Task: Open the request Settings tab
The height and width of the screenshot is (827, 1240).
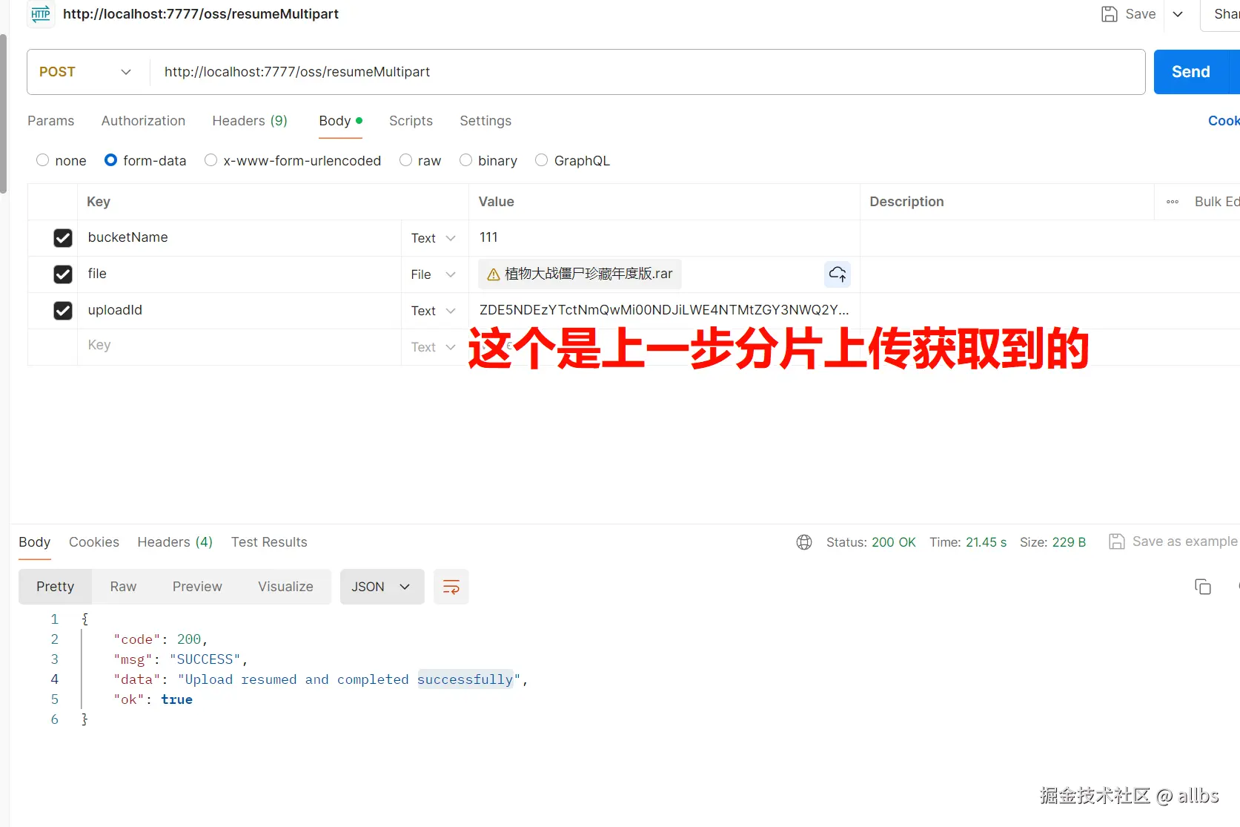Action: (485, 121)
